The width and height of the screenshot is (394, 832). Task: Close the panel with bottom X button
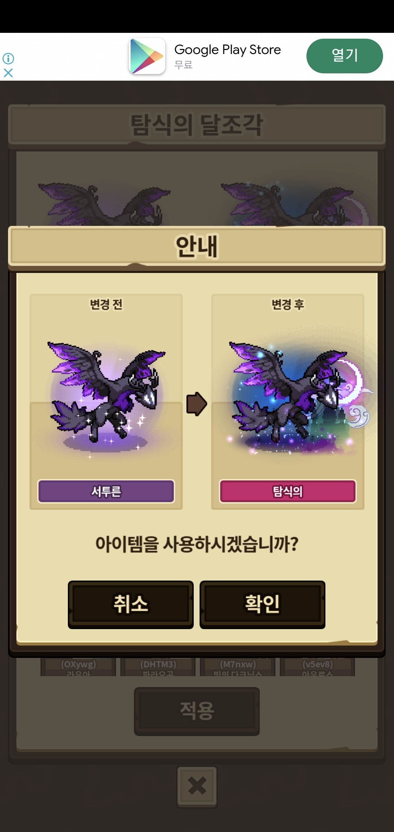coord(197,786)
